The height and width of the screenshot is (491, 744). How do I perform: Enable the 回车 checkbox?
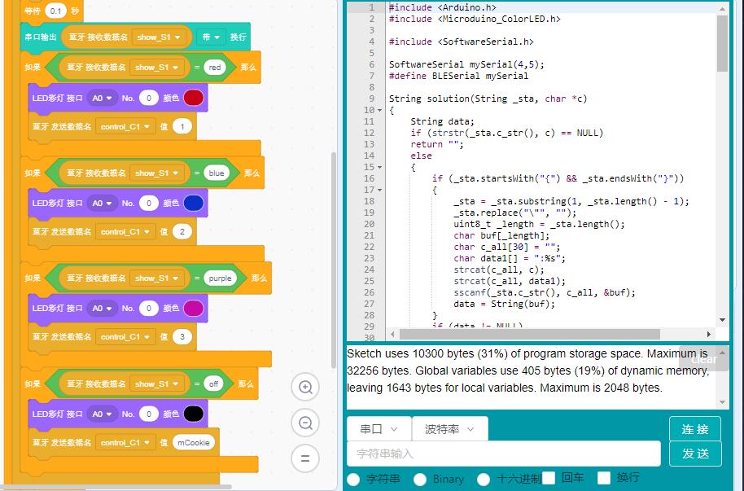click(549, 478)
